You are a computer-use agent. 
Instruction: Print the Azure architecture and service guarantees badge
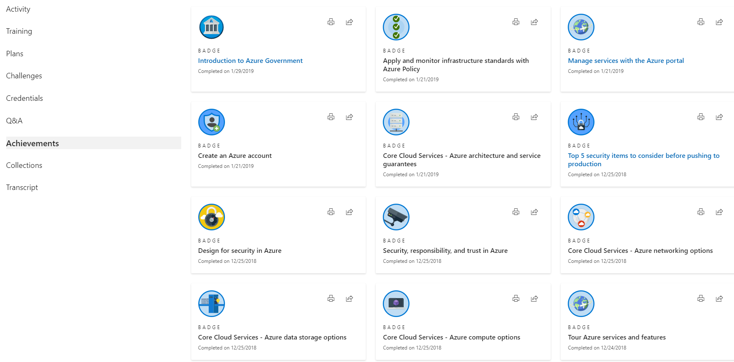click(x=516, y=117)
